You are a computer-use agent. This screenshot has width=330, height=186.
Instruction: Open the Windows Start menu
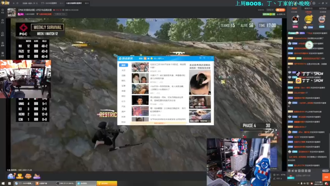(x=3, y=184)
